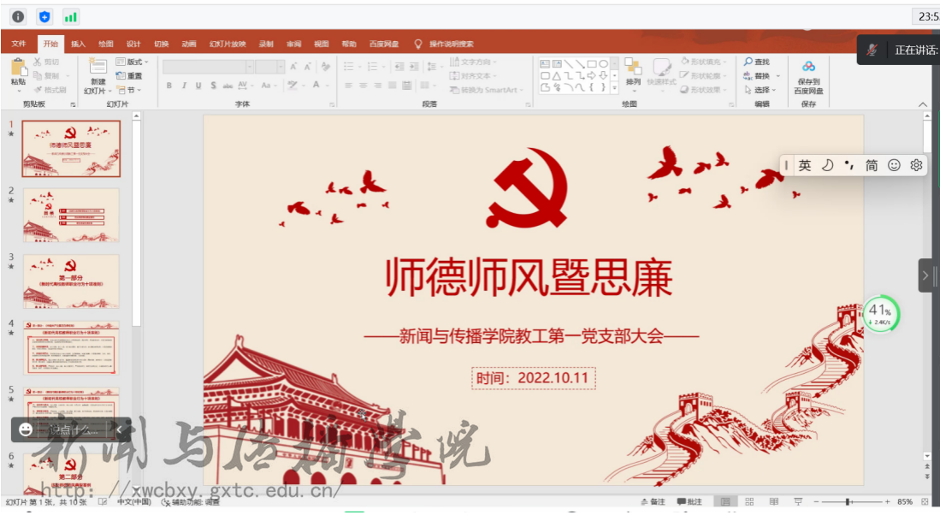940x515 pixels.
Task: Toggle Italic formatting
Action: pos(184,86)
